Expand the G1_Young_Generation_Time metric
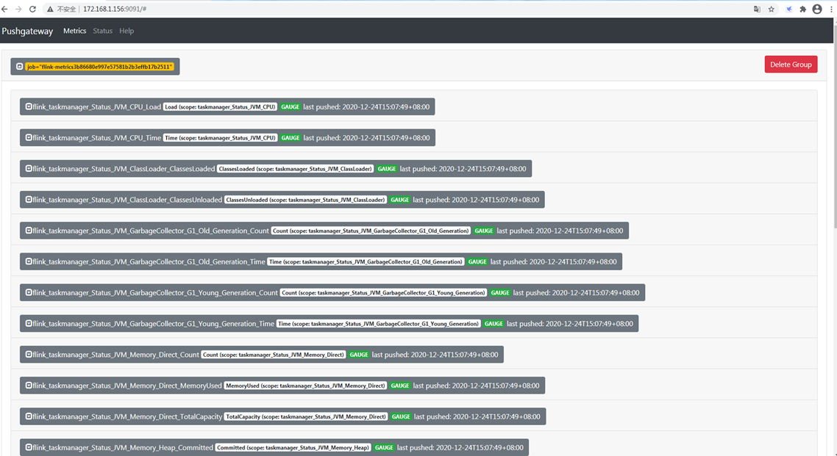 point(29,323)
